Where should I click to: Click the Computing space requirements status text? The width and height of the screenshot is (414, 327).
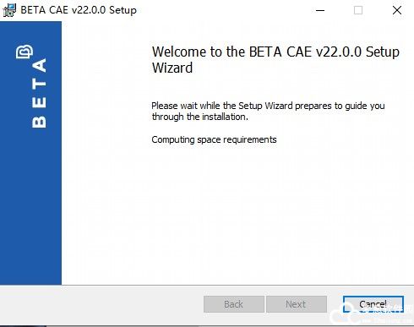coord(214,139)
